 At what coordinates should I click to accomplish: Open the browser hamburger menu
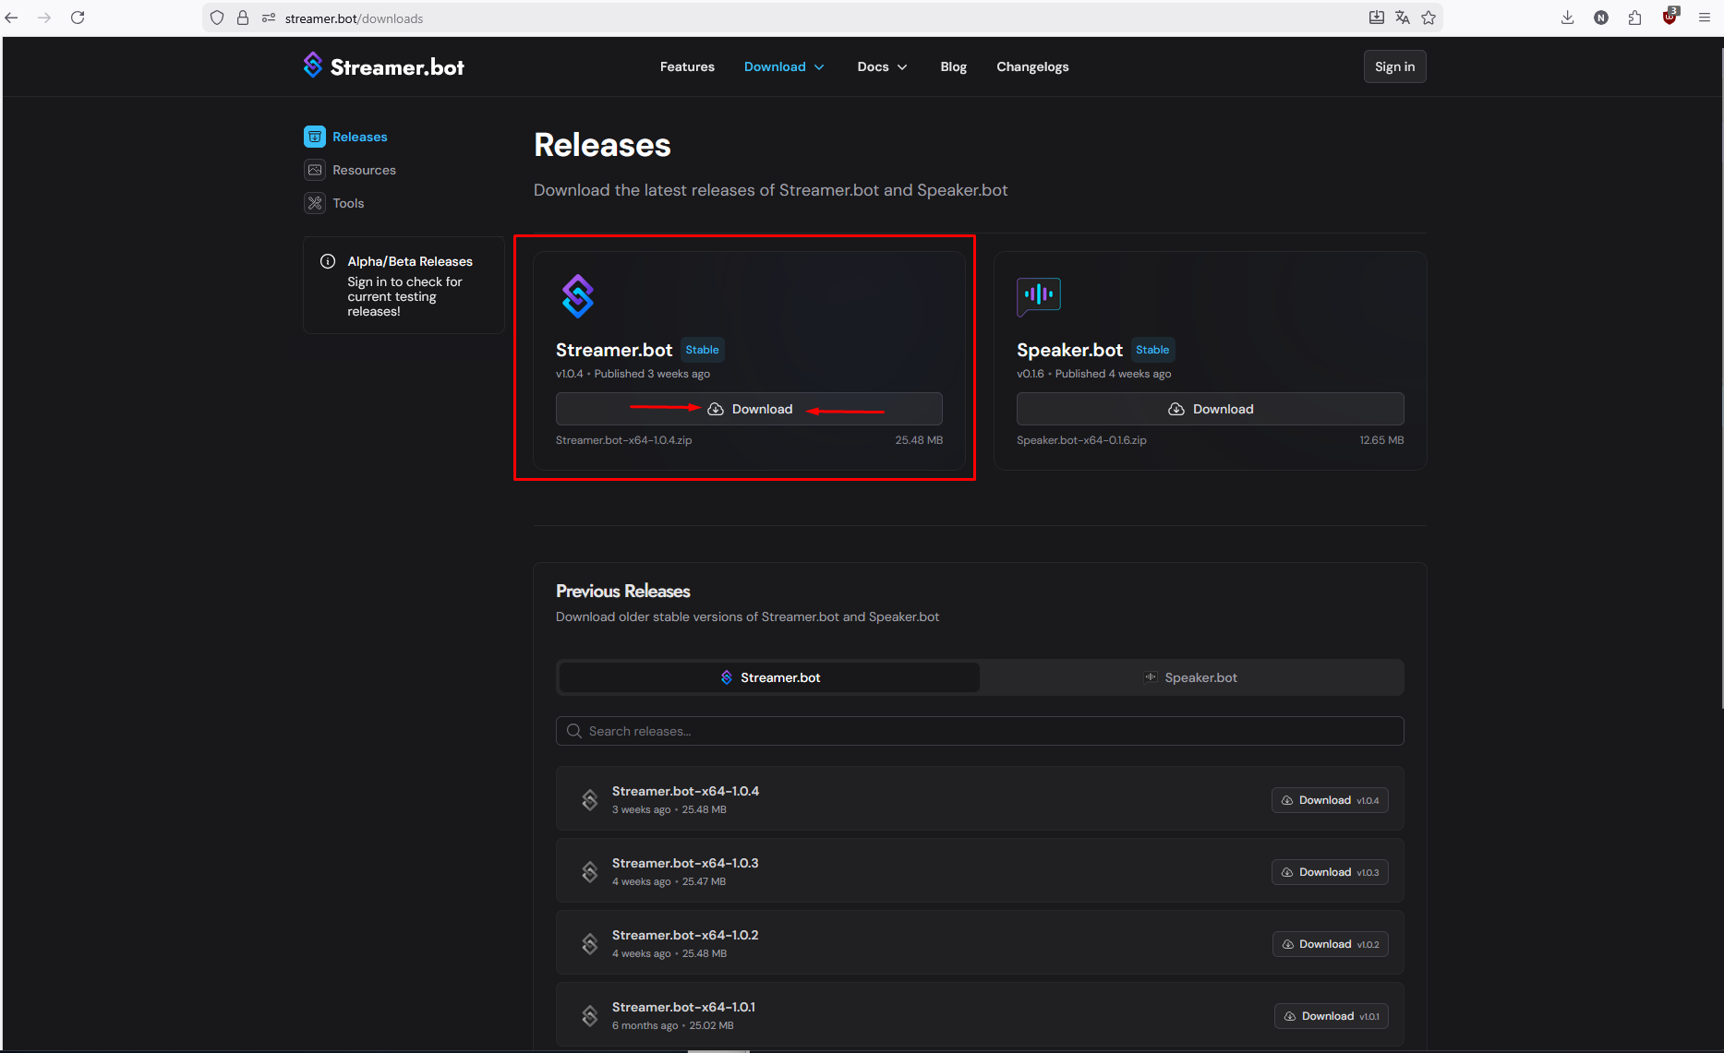tap(1705, 18)
